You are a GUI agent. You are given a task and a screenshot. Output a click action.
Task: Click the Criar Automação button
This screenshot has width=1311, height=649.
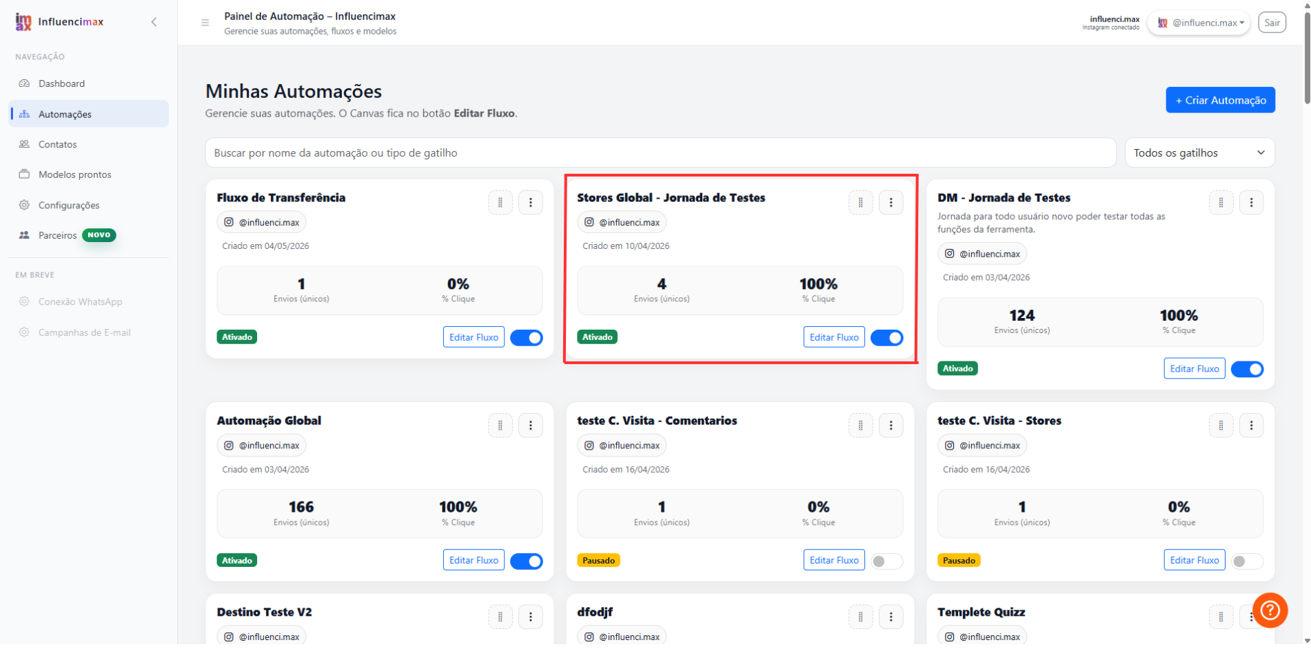[x=1221, y=100]
